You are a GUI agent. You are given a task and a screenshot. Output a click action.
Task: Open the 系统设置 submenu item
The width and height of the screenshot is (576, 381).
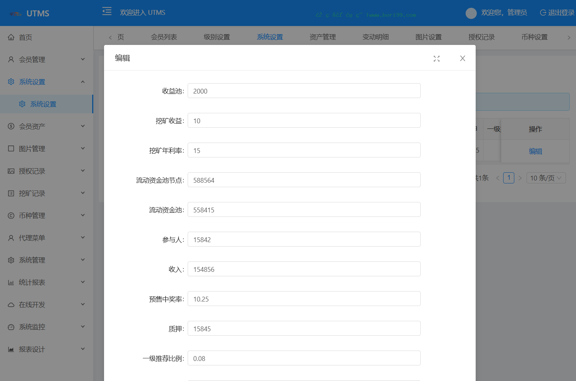point(46,104)
